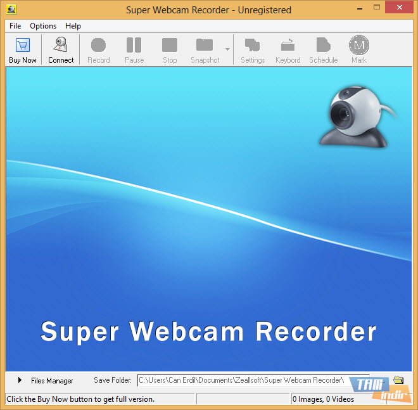The height and width of the screenshot is (410, 418).
Task: Click the Save Folder path field
Action: 253,380
